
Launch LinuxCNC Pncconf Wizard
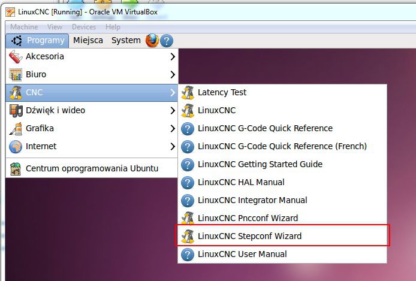click(x=282, y=218)
